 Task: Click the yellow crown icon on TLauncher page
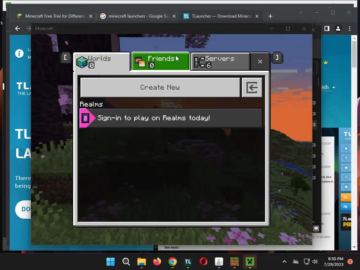326,62
